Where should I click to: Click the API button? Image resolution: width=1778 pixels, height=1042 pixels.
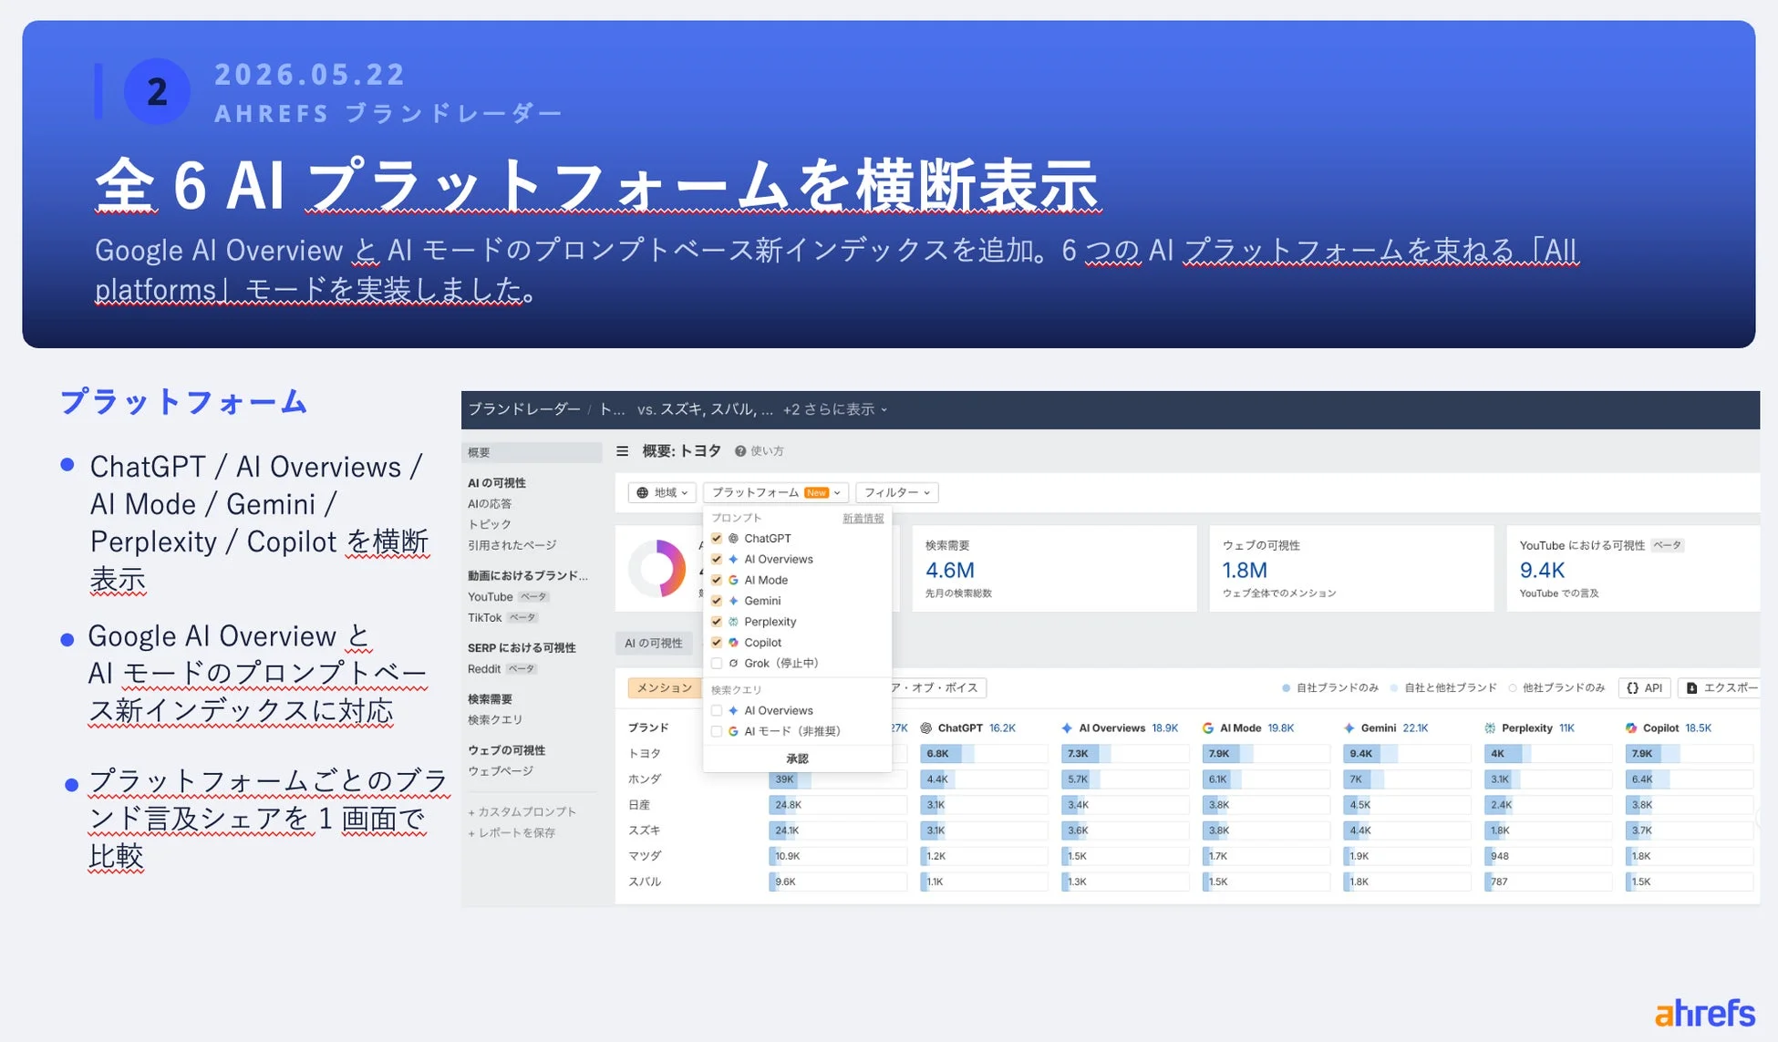pyautogui.click(x=1644, y=688)
